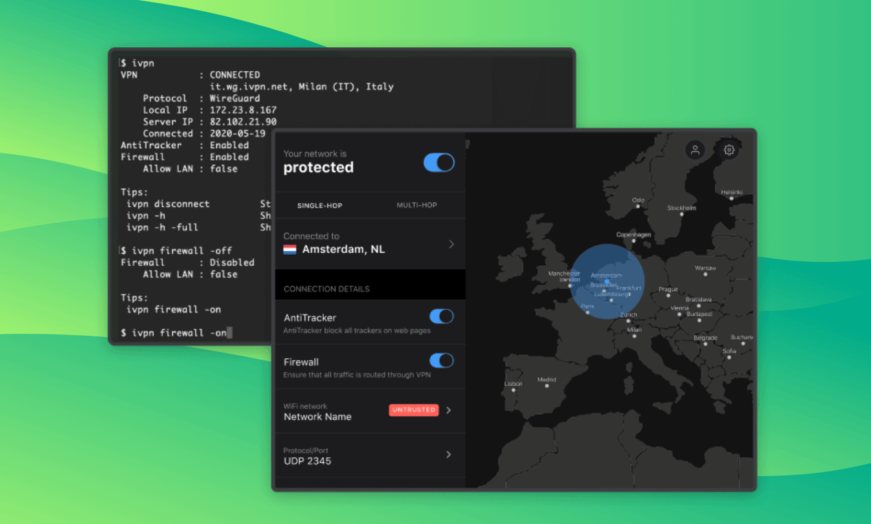Viewport: 871px width, 524px height.
Task: Click the 'protected' status heading
Action: (x=319, y=168)
